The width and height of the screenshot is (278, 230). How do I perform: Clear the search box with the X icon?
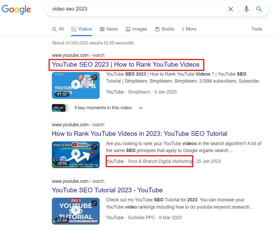click(x=231, y=9)
